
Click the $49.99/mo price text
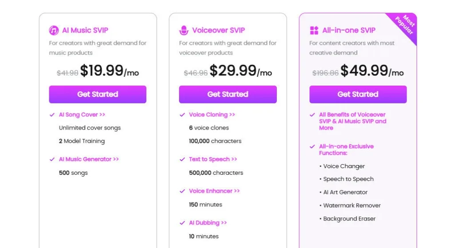pyautogui.click(x=372, y=71)
